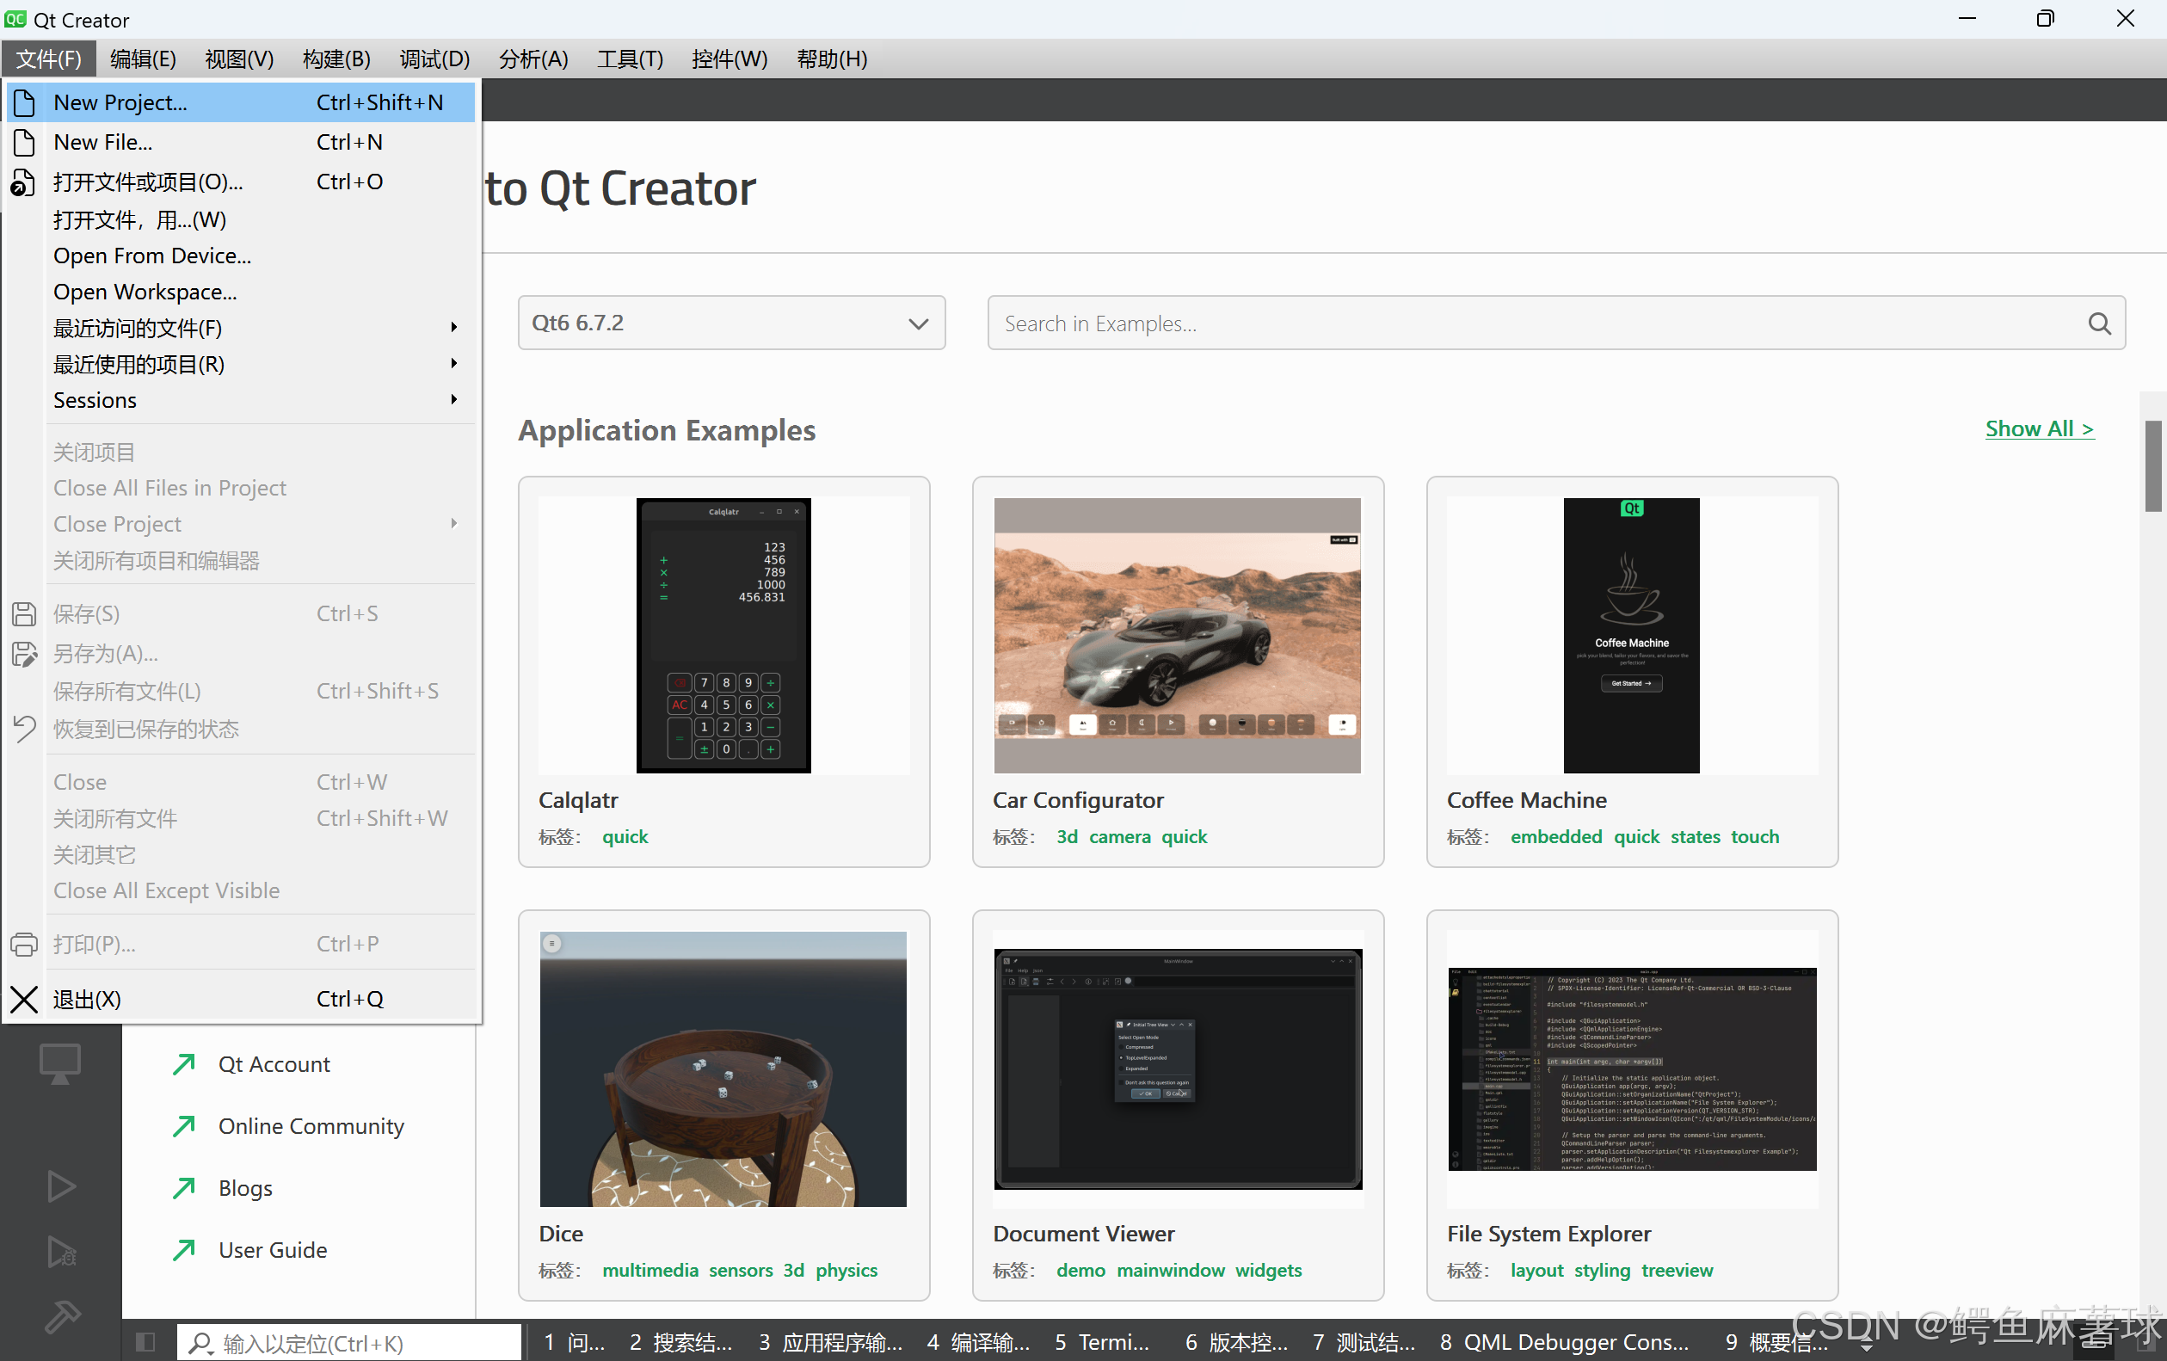
Task: Open the 调试(D) menu
Action: point(434,59)
